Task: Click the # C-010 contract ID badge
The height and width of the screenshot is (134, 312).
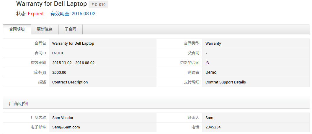Action: (99, 4)
